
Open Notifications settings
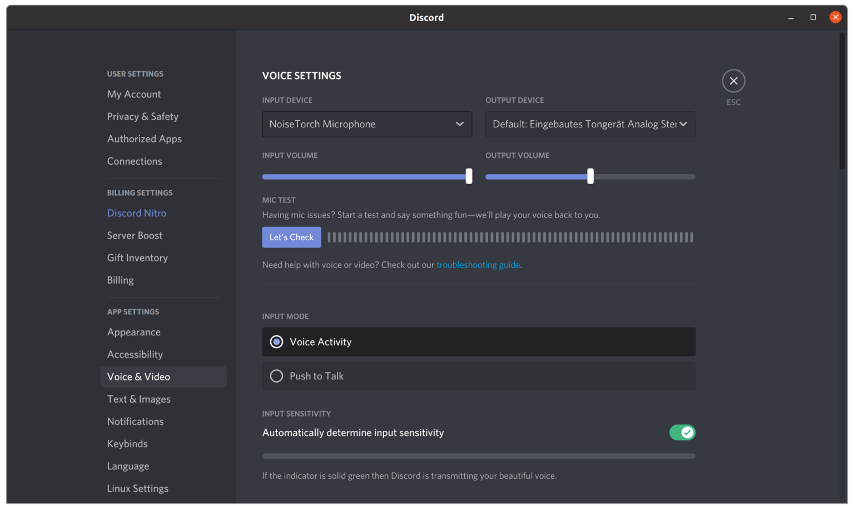(x=136, y=422)
